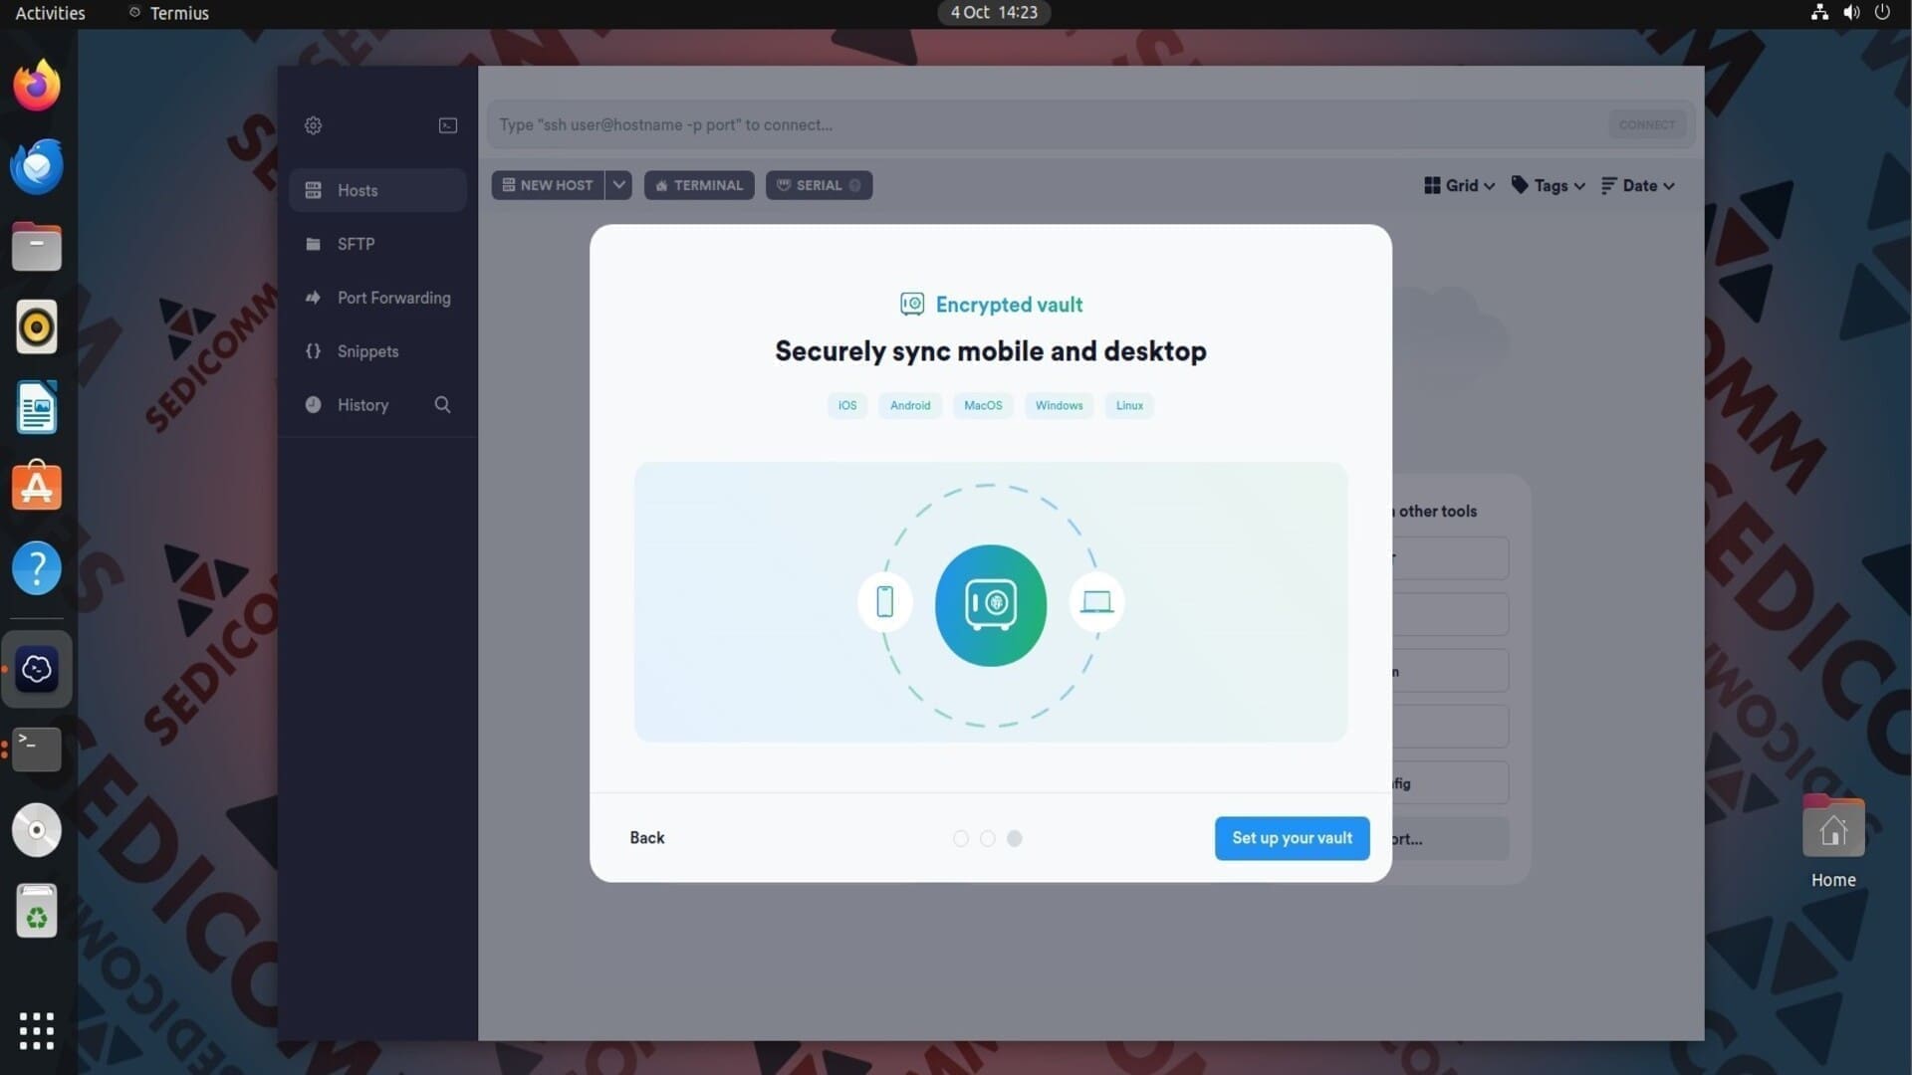The height and width of the screenshot is (1075, 1912).
Task: Open the Tags filter dropdown
Action: pyautogui.click(x=1548, y=185)
